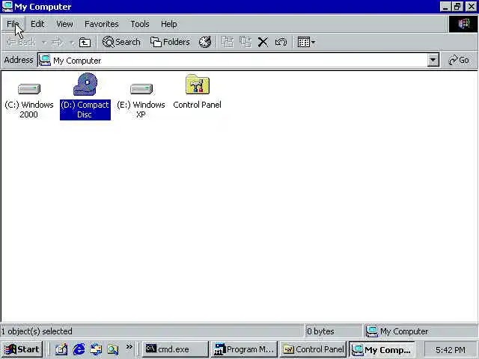
Task: Open the Edit menu
Action: (x=37, y=24)
